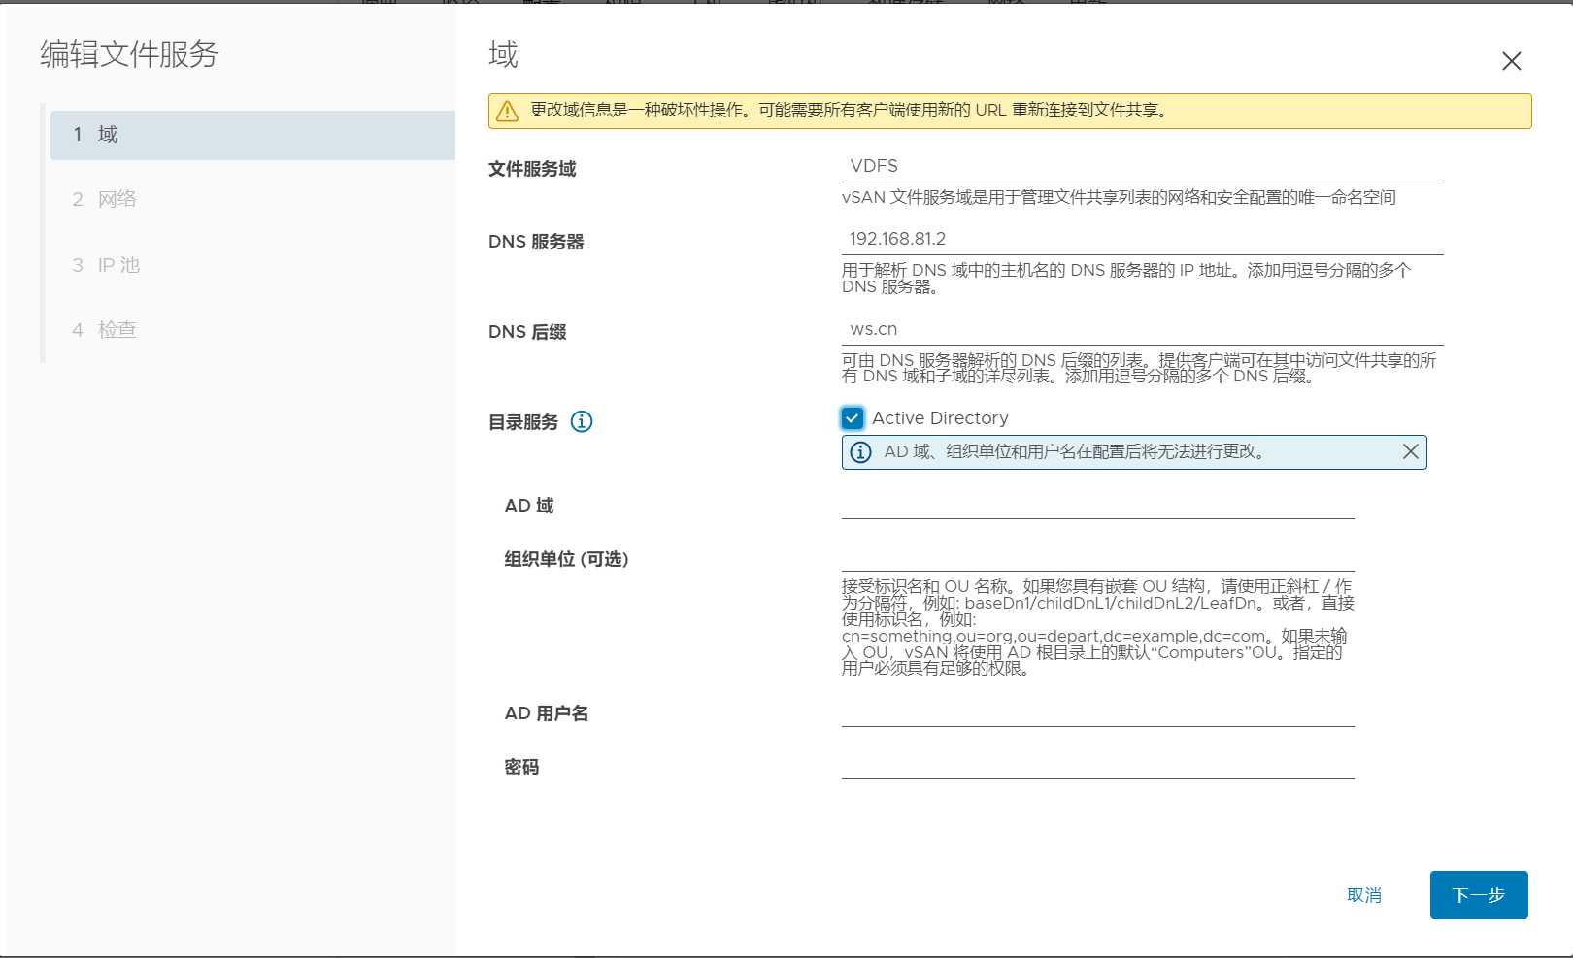Click the 下一步 button
Viewport: 1573px width, 958px height.
pos(1479,895)
